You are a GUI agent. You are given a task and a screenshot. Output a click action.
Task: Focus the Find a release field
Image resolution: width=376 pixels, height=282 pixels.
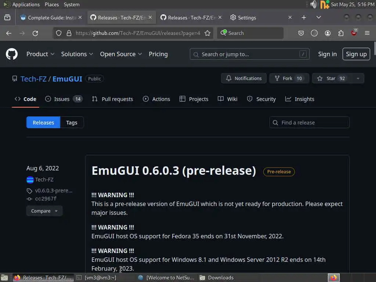coord(309,123)
